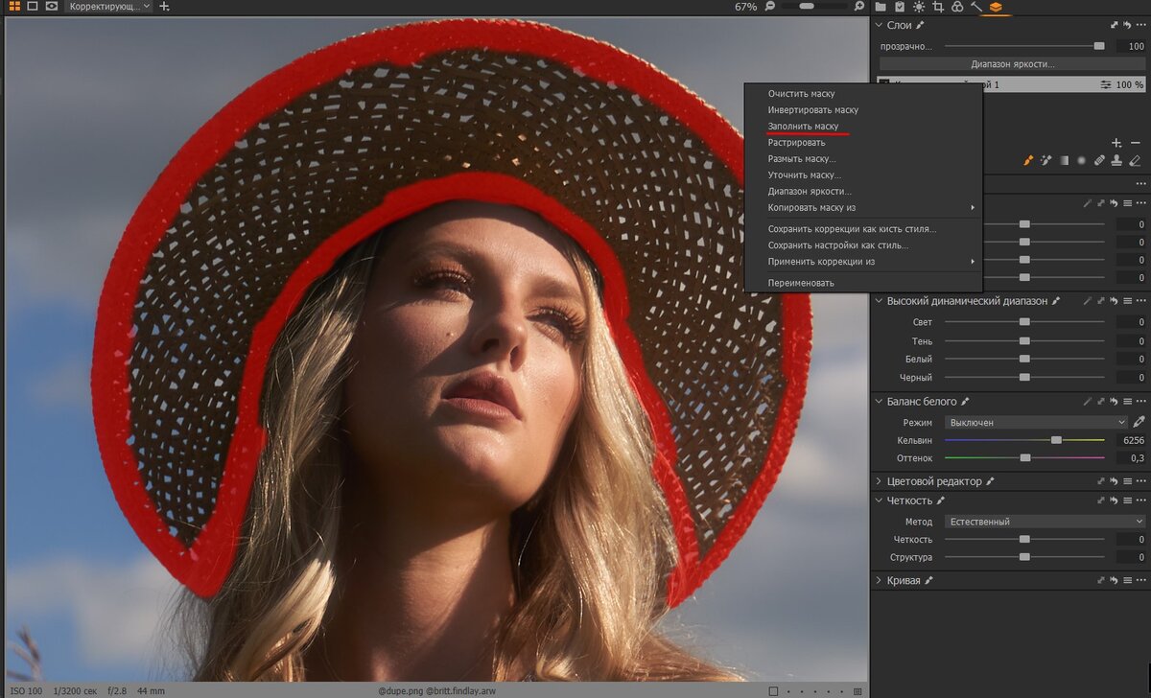The width and height of the screenshot is (1151, 698).
Task: Reset the Баланс белого panel
Action: [x=1115, y=402]
